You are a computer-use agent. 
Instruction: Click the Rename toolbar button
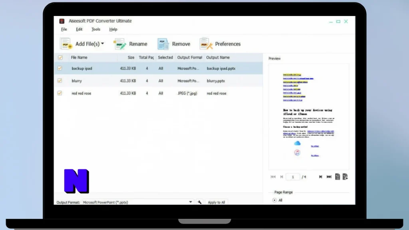(131, 44)
